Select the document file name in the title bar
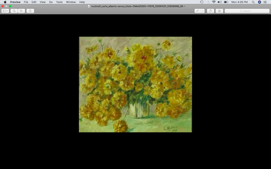 (x=137, y=6)
